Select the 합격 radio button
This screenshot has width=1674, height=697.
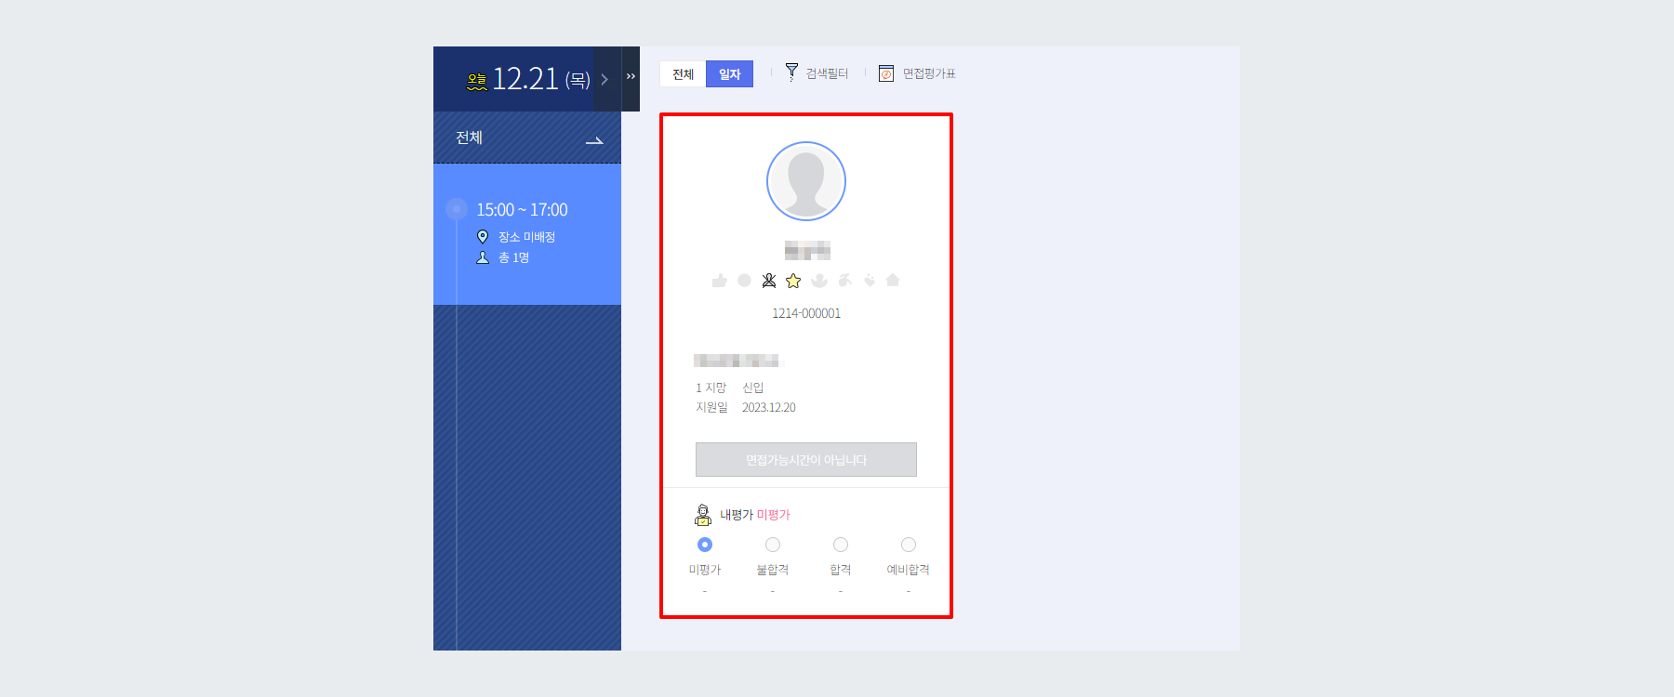point(841,545)
